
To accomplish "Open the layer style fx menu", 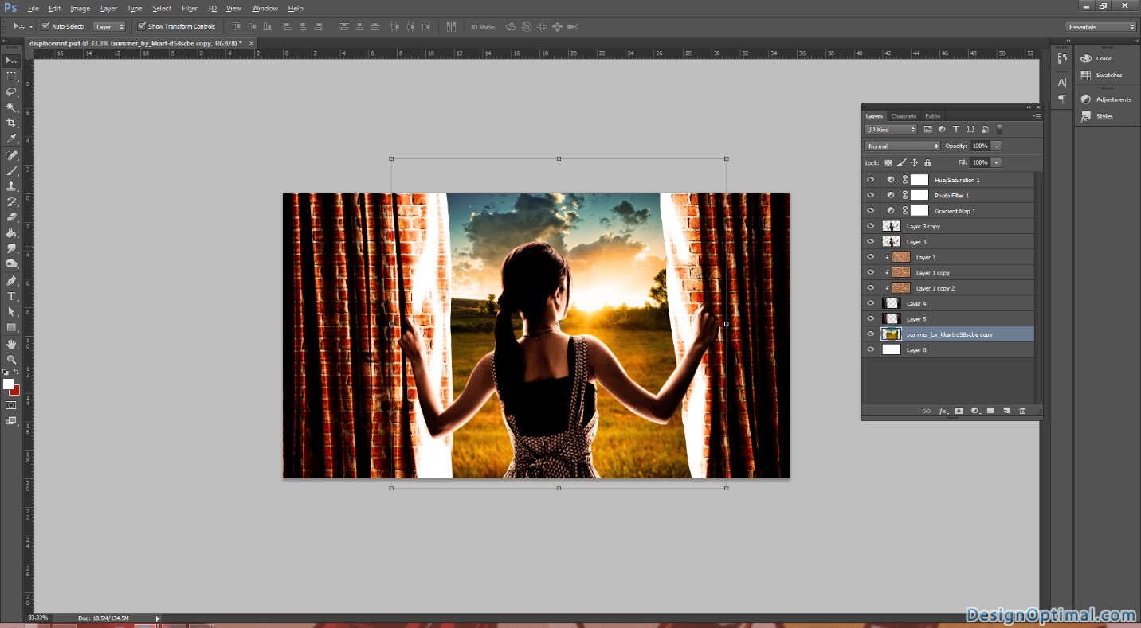I will click(943, 411).
